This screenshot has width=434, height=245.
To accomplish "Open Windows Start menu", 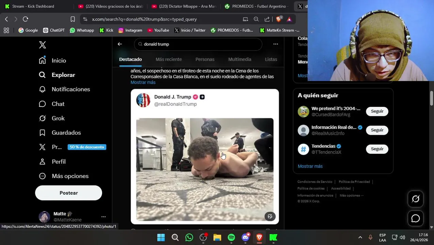I will pyautogui.click(x=161, y=238).
